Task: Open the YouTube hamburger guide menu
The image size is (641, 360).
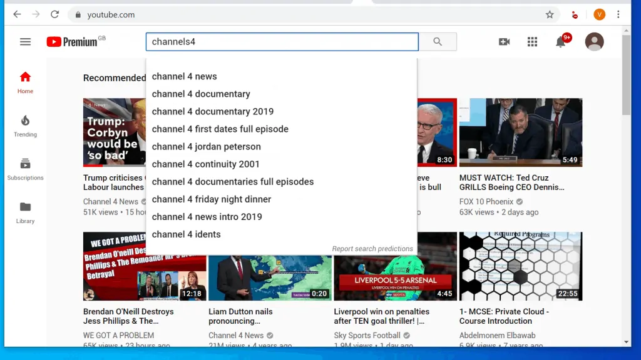Action: [x=25, y=42]
